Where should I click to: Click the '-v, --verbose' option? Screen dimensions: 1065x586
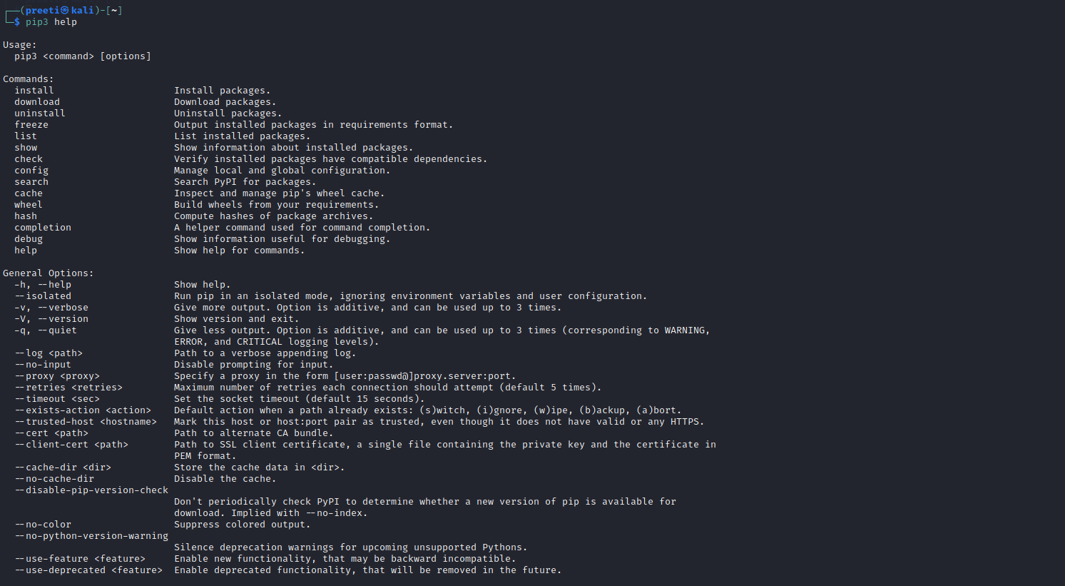tap(51, 308)
